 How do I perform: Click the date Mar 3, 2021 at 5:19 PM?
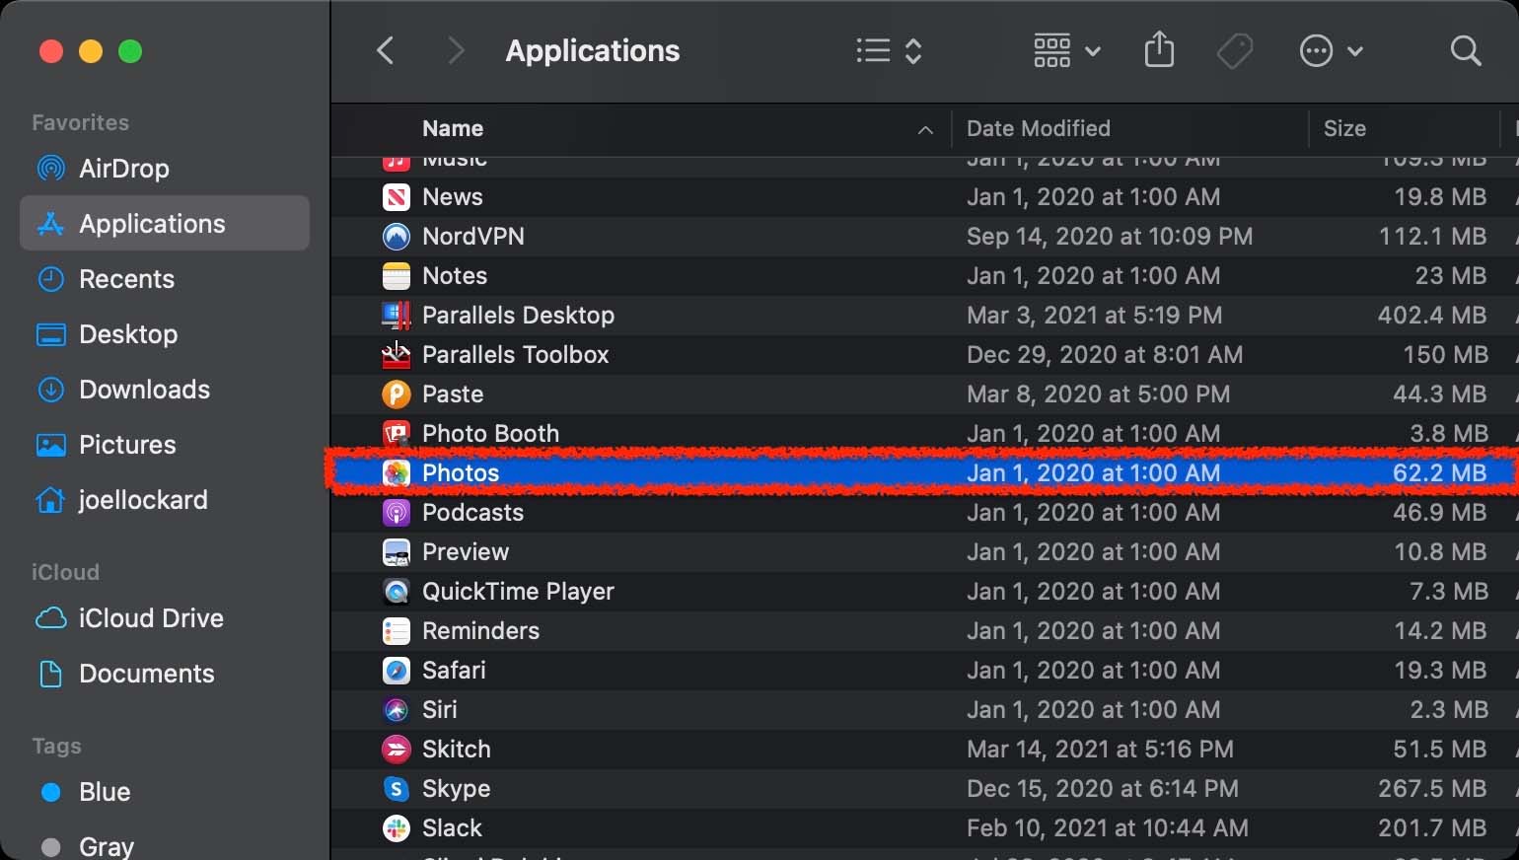pyautogui.click(x=1094, y=316)
